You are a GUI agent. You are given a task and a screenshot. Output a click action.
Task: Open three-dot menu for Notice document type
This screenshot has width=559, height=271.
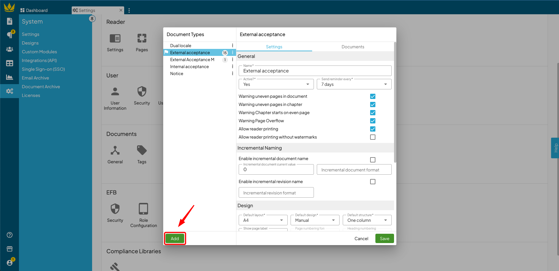(x=232, y=74)
